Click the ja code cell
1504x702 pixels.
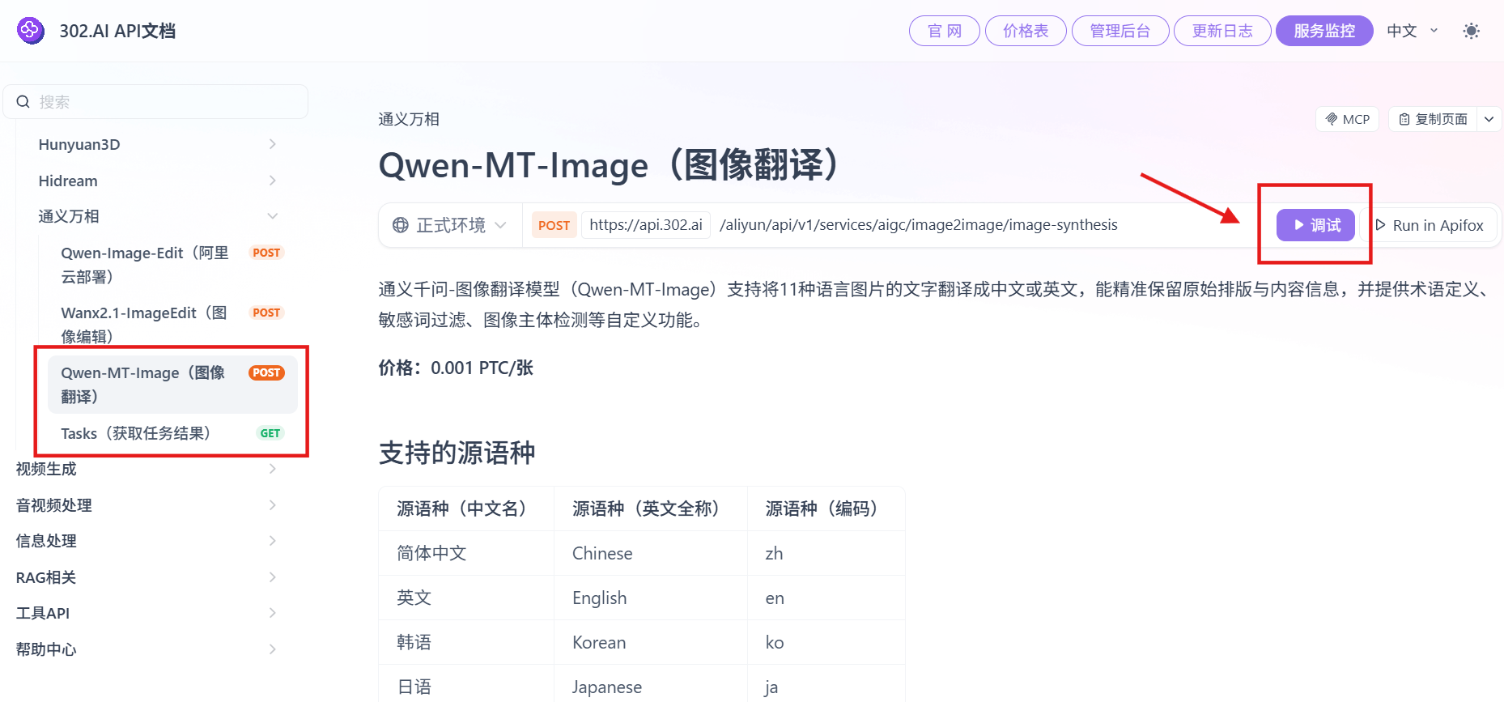tap(826, 687)
